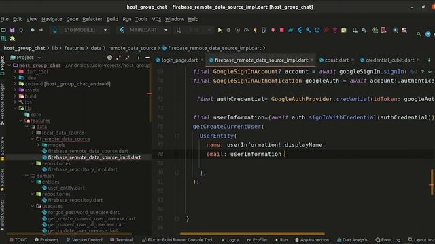
Task: Hide the Project panel with the minus icon
Action: [x=147, y=58]
